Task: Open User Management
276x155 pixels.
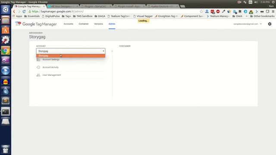Action: 52,75
